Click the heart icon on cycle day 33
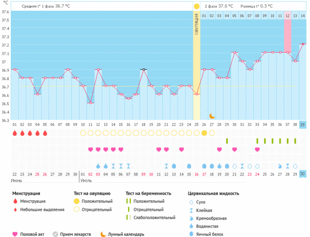 (x=257, y=149)
